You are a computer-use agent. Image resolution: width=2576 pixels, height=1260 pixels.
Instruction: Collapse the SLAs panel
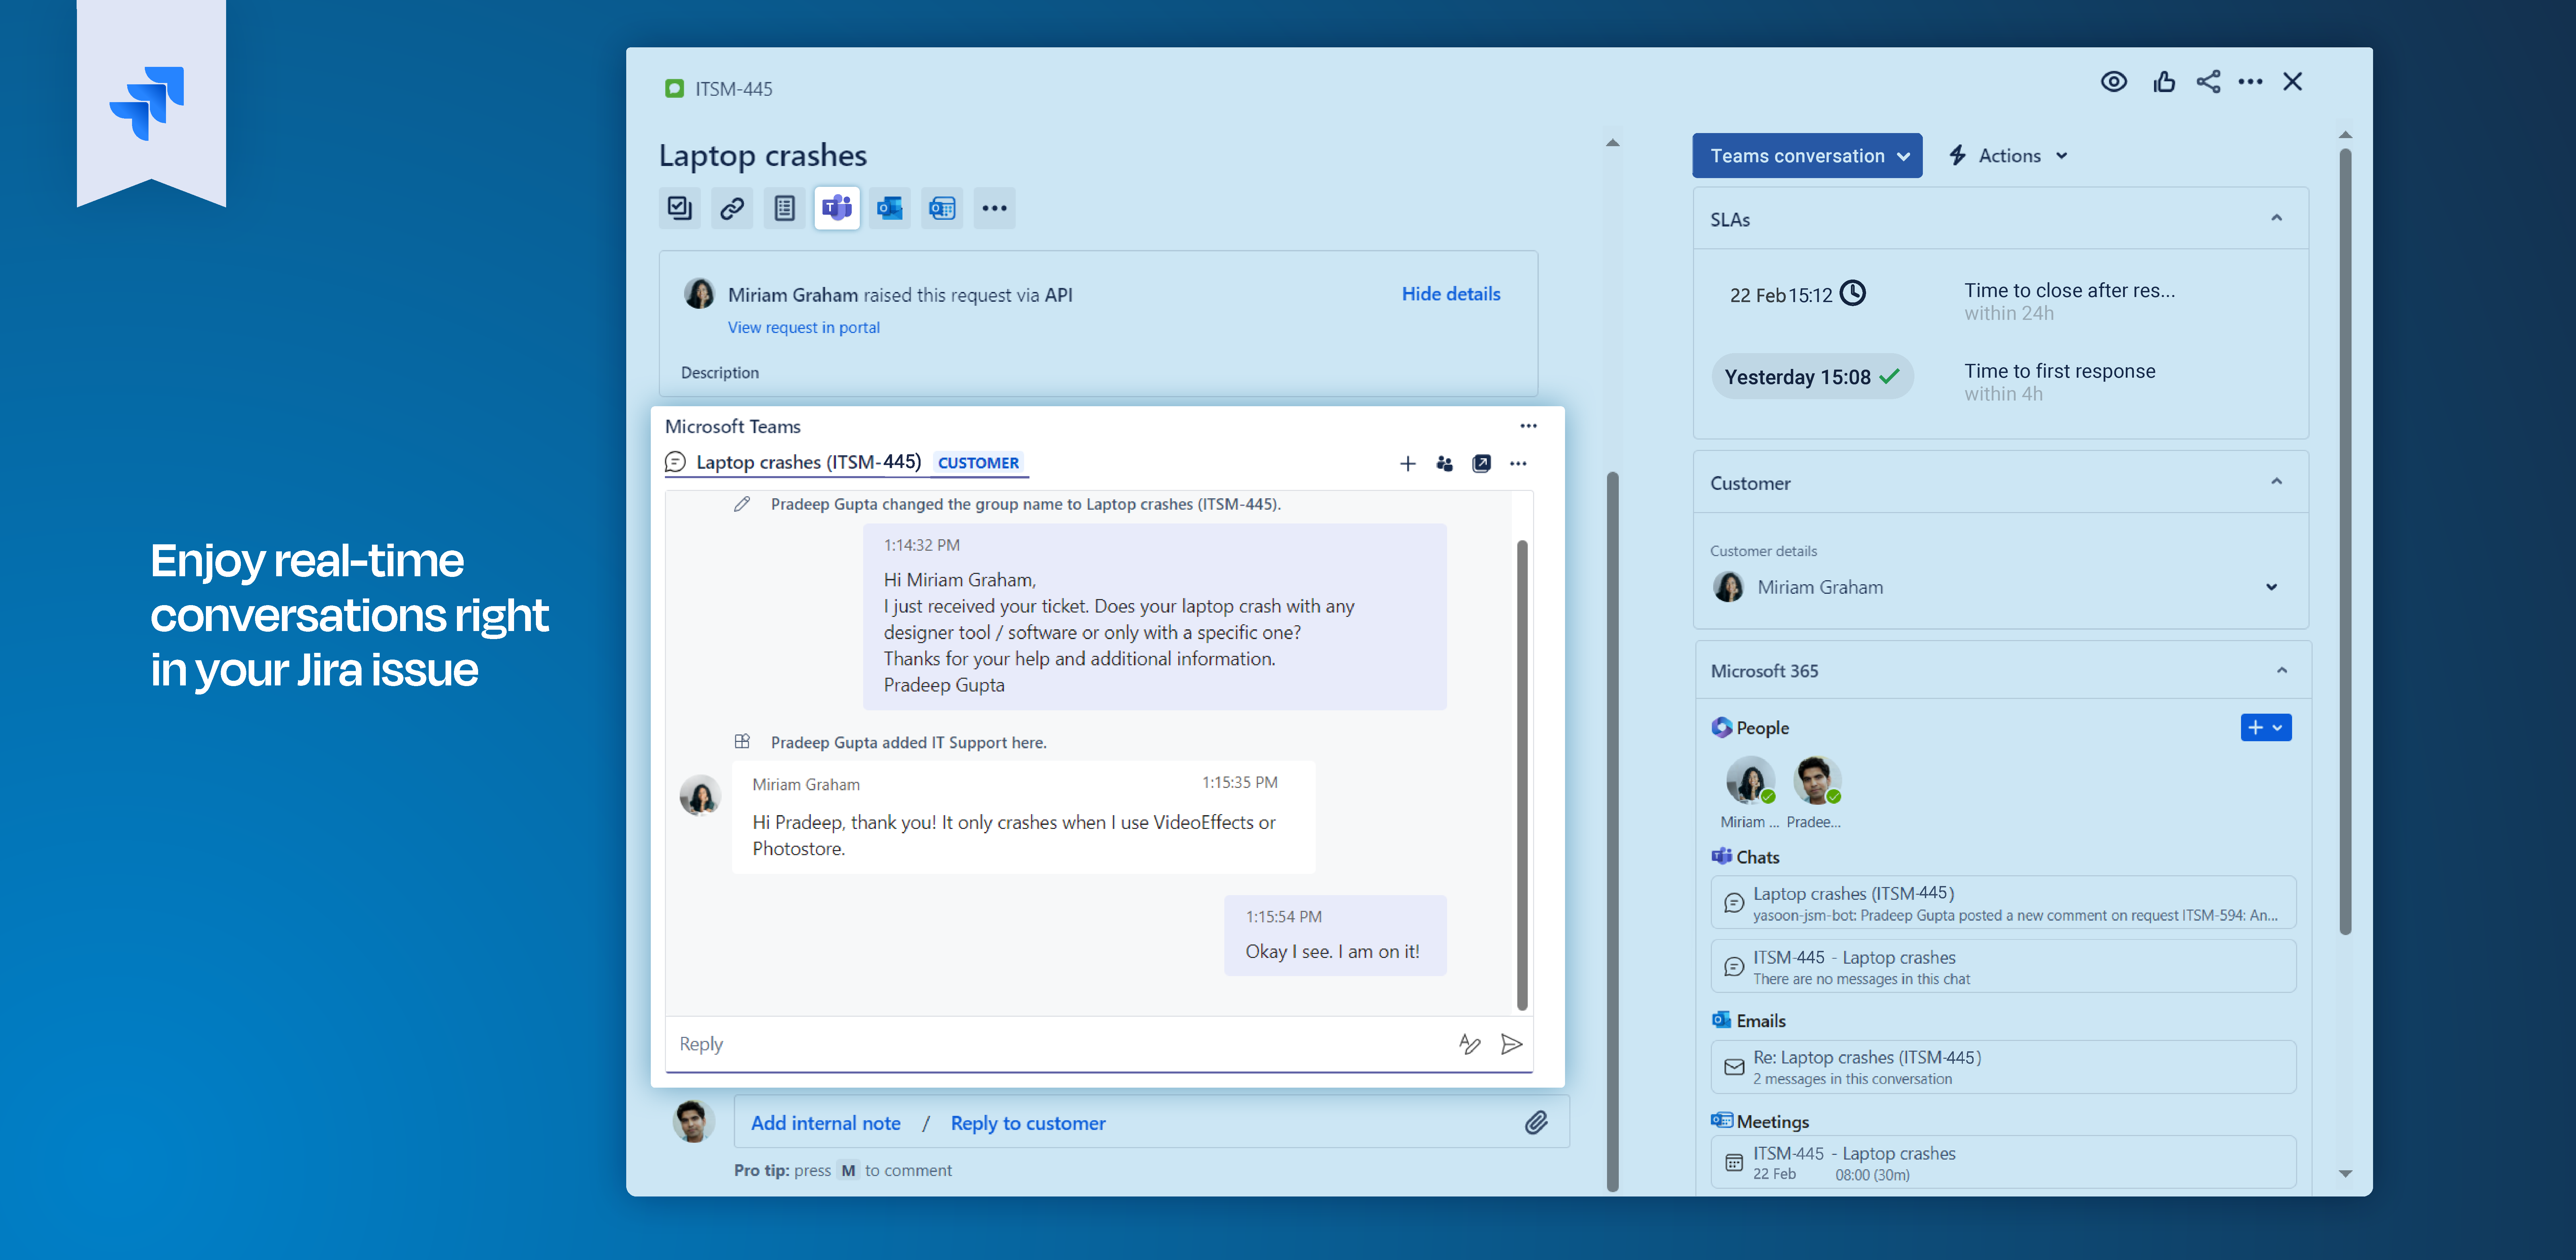click(2276, 218)
